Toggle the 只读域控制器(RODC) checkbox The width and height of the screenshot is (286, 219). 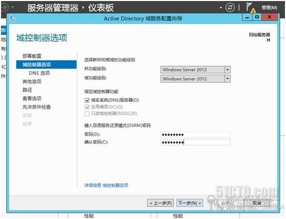(x=87, y=114)
